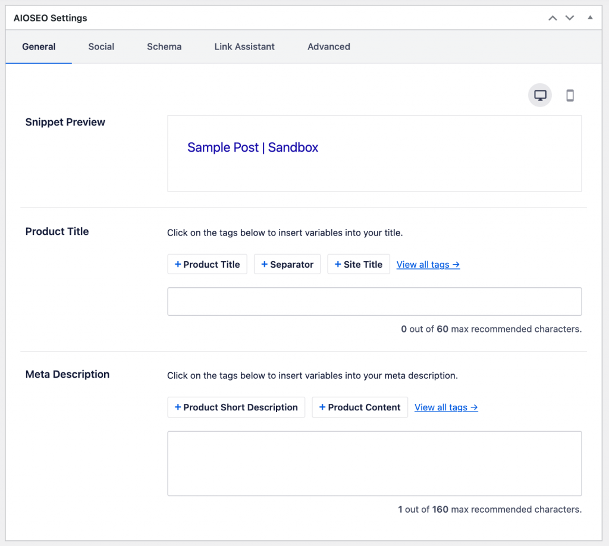This screenshot has width=609, height=546.
Task: Focus the Product Title input field
Action: (x=375, y=302)
